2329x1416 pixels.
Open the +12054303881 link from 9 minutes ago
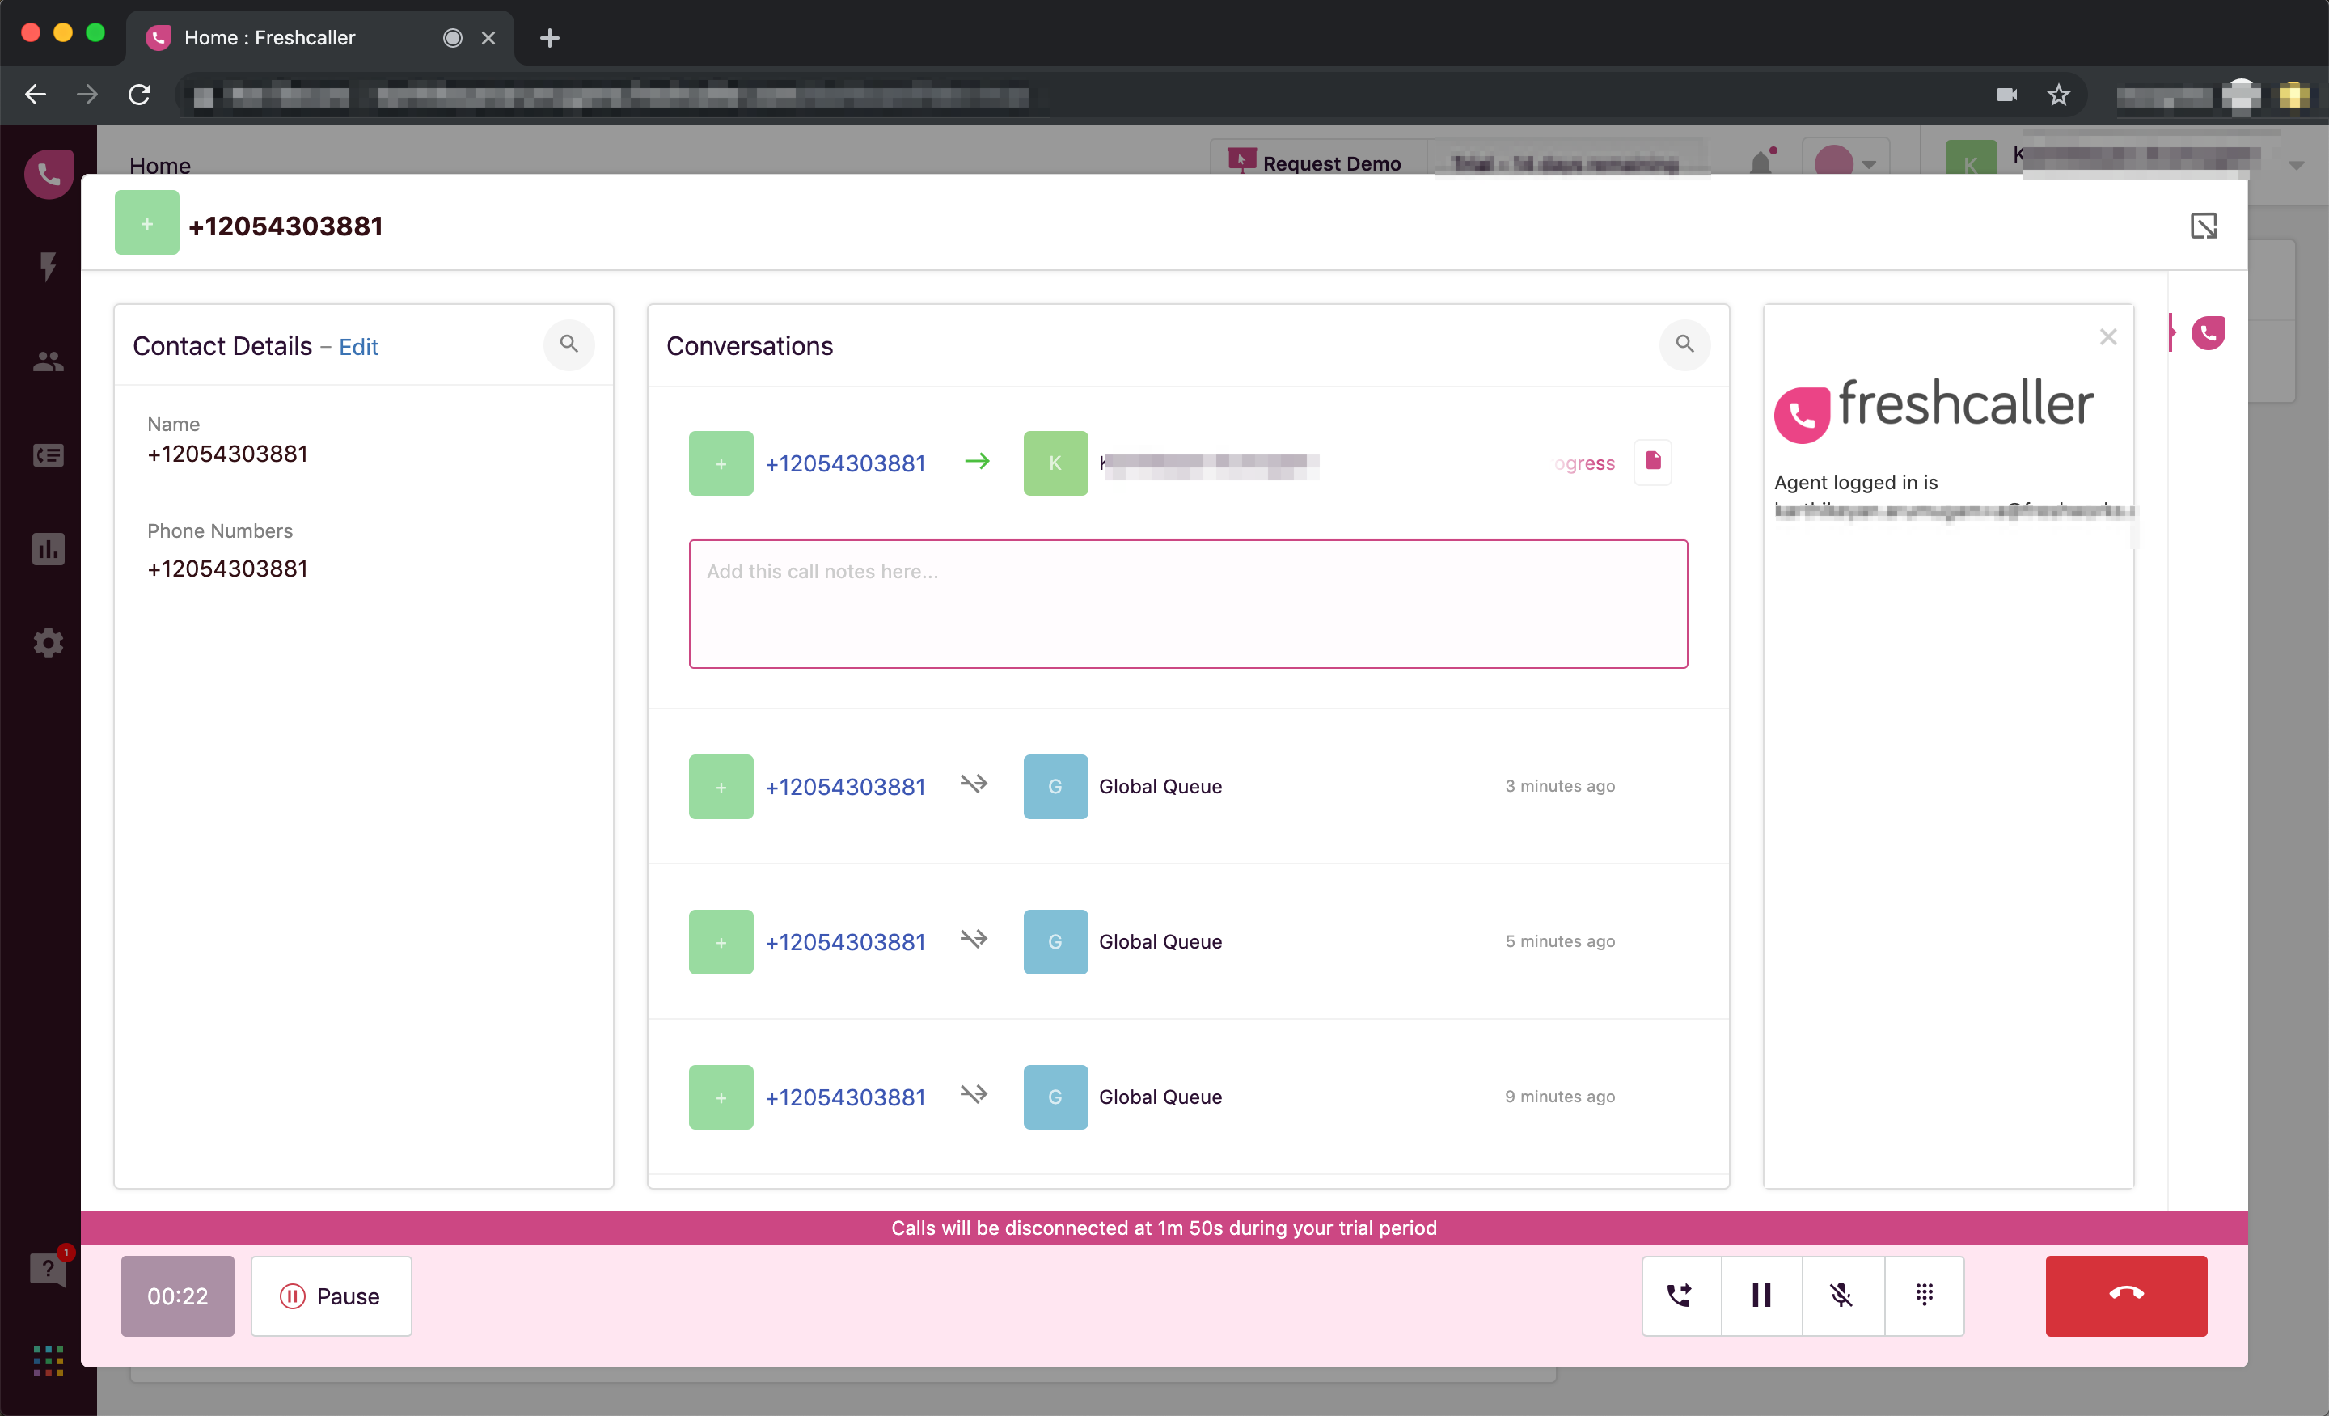tap(845, 1097)
